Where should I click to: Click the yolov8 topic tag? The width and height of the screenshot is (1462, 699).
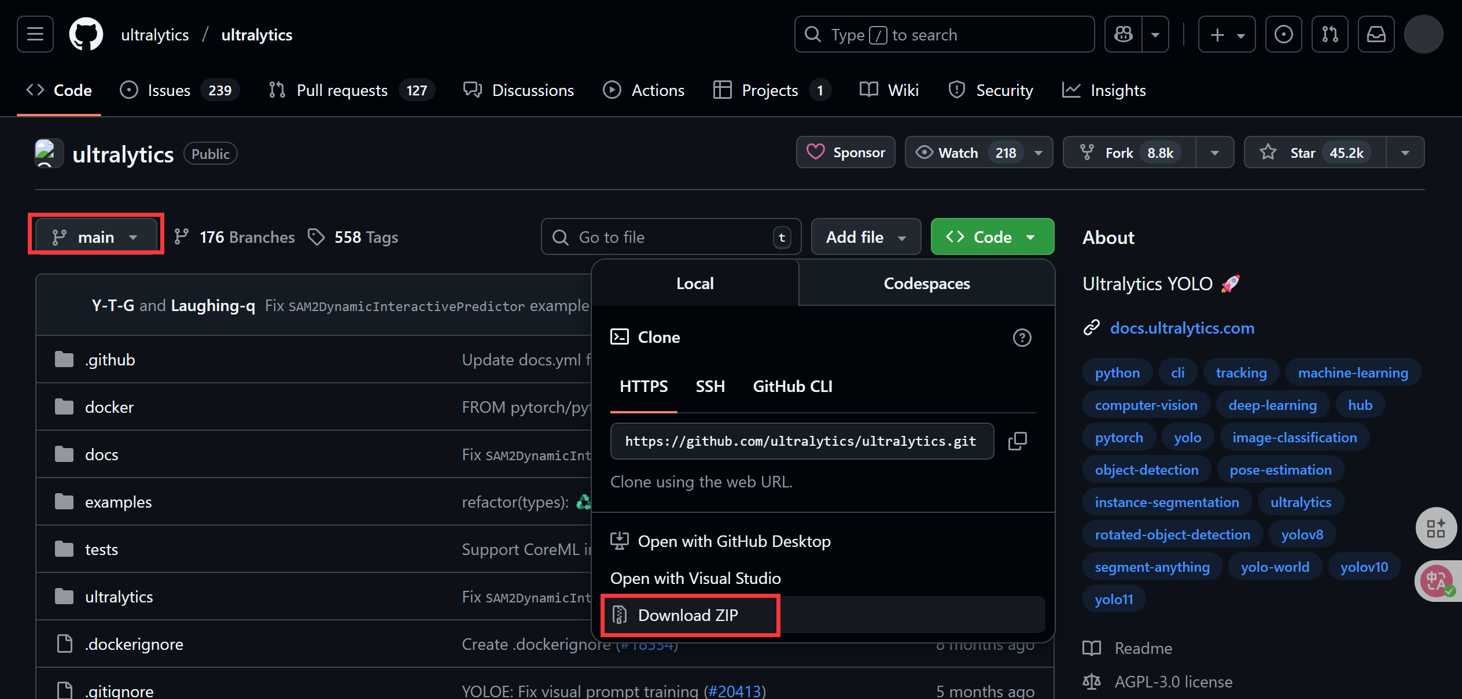(1302, 535)
